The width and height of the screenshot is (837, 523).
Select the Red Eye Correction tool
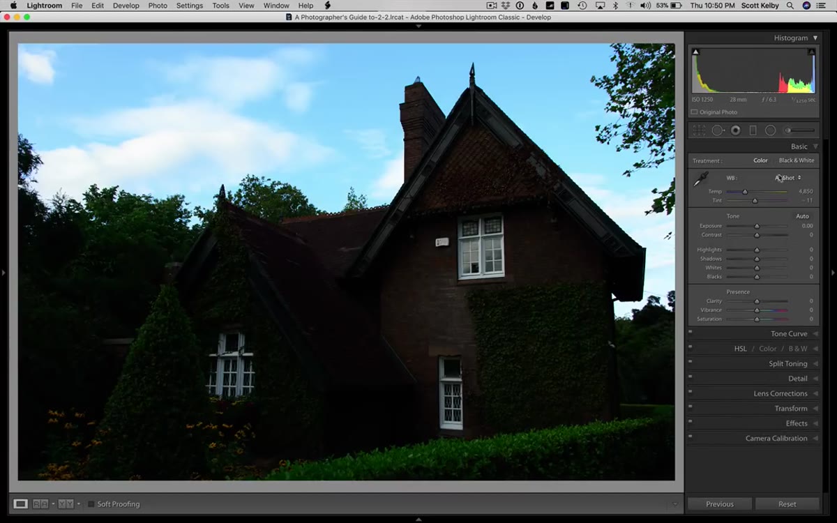tap(736, 130)
